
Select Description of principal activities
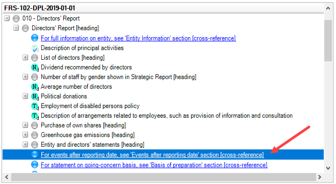click(x=82, y=48)
